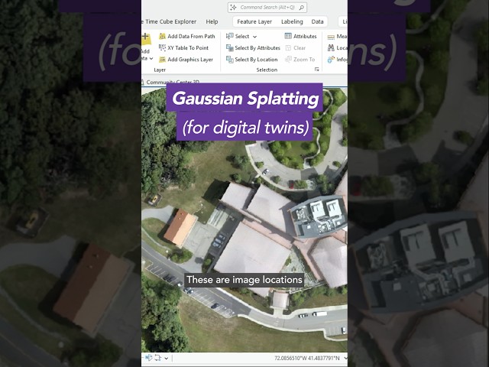Click the magnifier icon in Command Search
This screenshot has width=489, height=367.
[x=302, y=8]
